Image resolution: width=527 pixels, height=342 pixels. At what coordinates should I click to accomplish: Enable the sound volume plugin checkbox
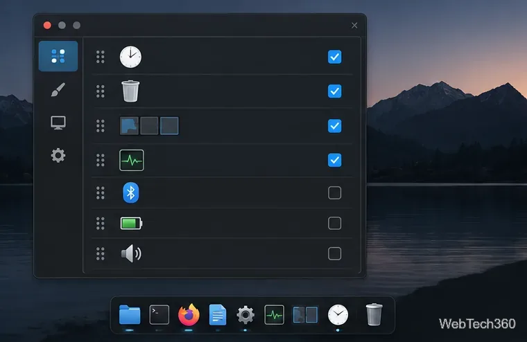point(334,253)
